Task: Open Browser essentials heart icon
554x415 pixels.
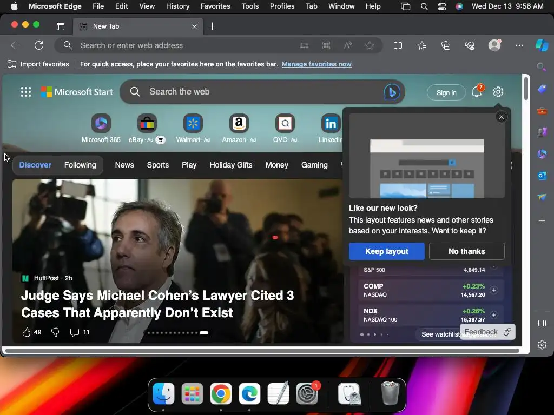Action: tap(470, 45)
